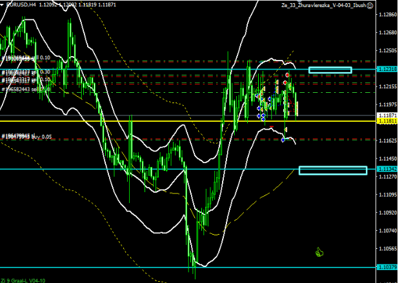Click the current price 1.11871 label
402x283 pixels.
point(387,115)
